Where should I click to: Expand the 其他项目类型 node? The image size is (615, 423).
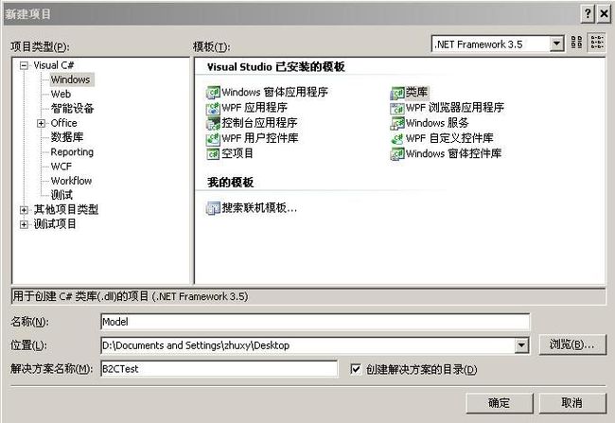[x=24, y=210]
